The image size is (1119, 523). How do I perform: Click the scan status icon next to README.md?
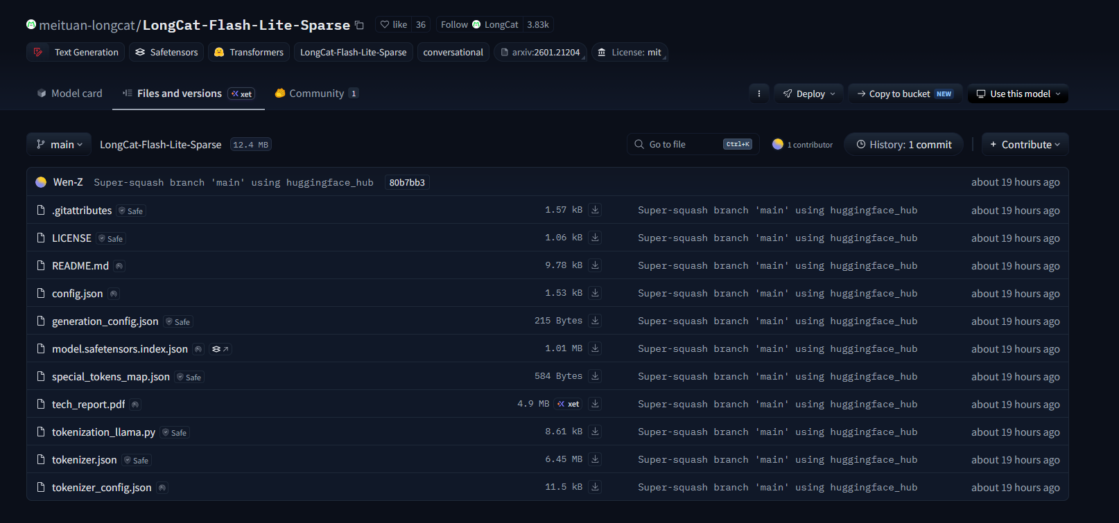tap(119, 266)
